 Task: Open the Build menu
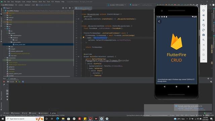click(x=40, y=2)
